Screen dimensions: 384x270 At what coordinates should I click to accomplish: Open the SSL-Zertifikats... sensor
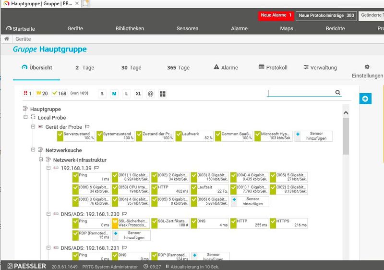[x=170, y=223]
